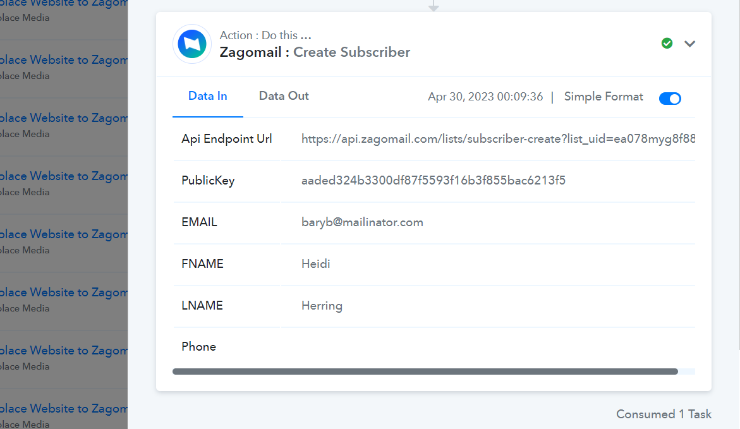Click the horizontal scrollbar in data panel
740x429 pixels.
click(425, 372)
